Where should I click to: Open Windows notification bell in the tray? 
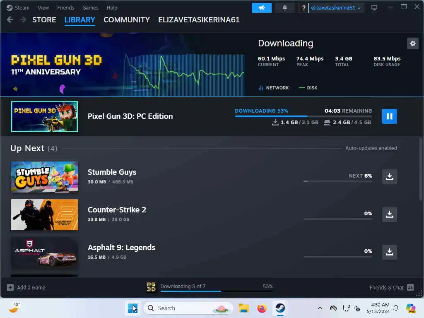point(396,308)
